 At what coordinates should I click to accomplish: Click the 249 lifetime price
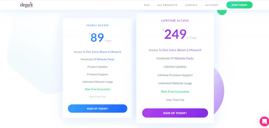click(x=175, y=34)
